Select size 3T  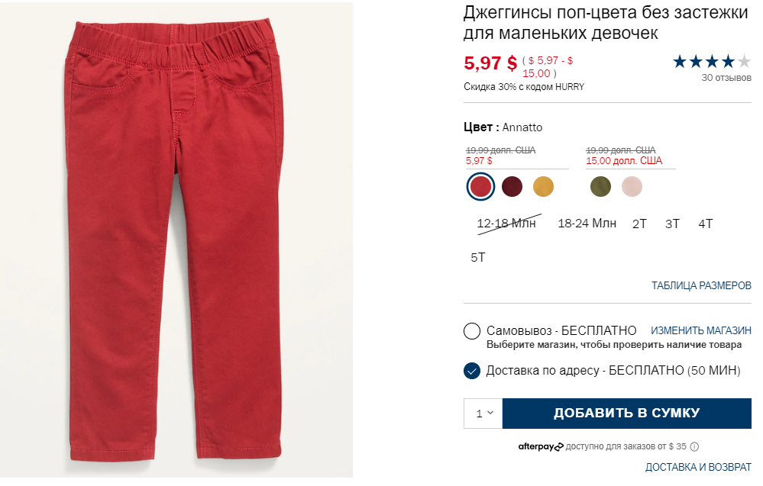click(672, 224)
